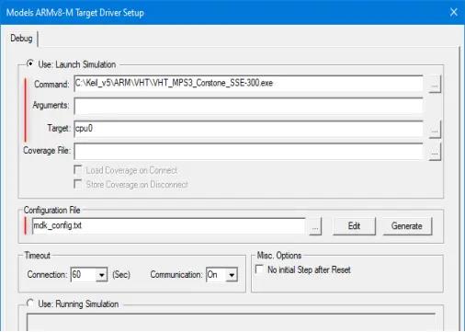
Task: Click the Target cpu0 input field
Action: click(248, 129)
